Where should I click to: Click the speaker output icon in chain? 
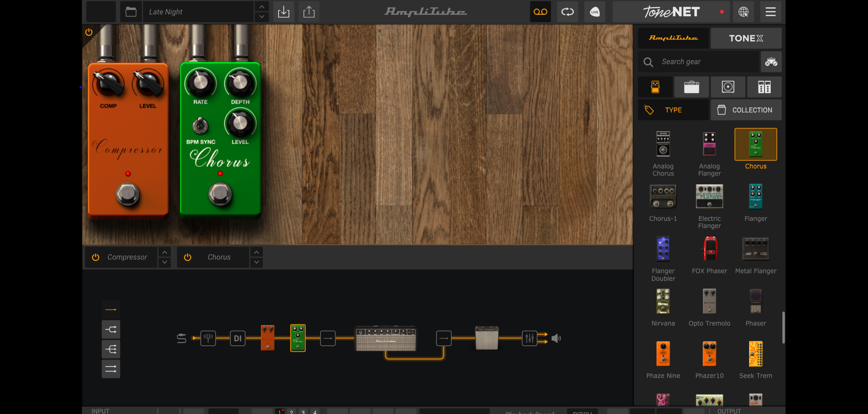556,338
